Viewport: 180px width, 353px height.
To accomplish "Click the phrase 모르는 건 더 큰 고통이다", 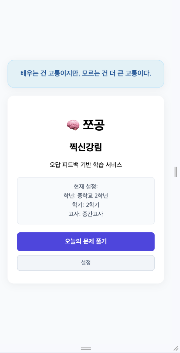I will 116,73.
